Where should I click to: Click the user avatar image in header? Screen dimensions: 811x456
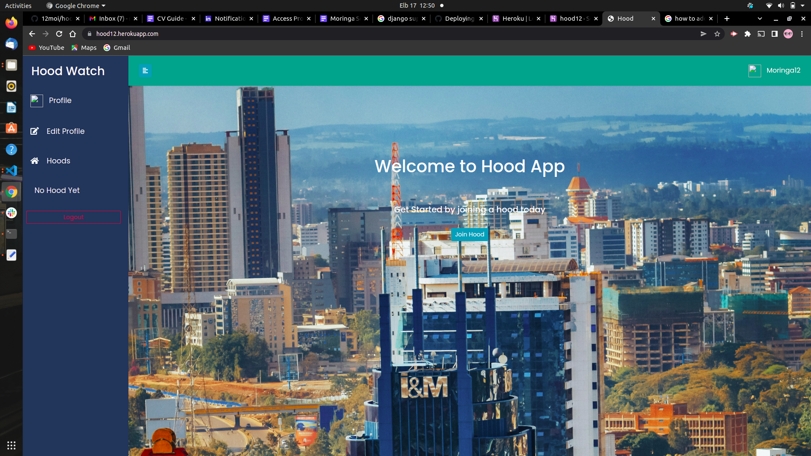[x=754, y=71]
